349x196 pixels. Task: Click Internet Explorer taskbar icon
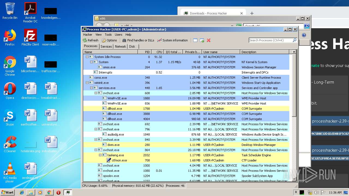(x=22, y=192)
